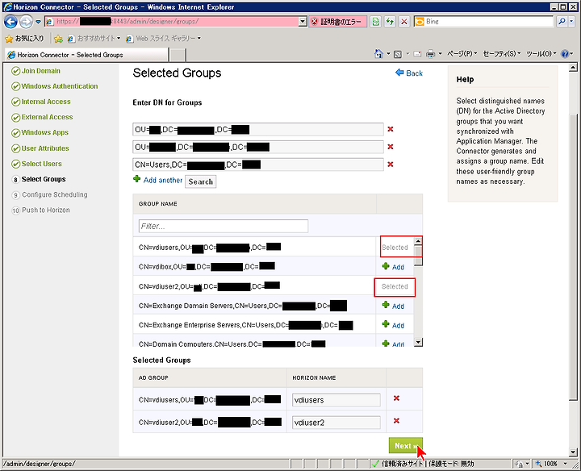Open the search provider dropdown arrow
The image size is (581, 471).
click(x=571, y=22)
